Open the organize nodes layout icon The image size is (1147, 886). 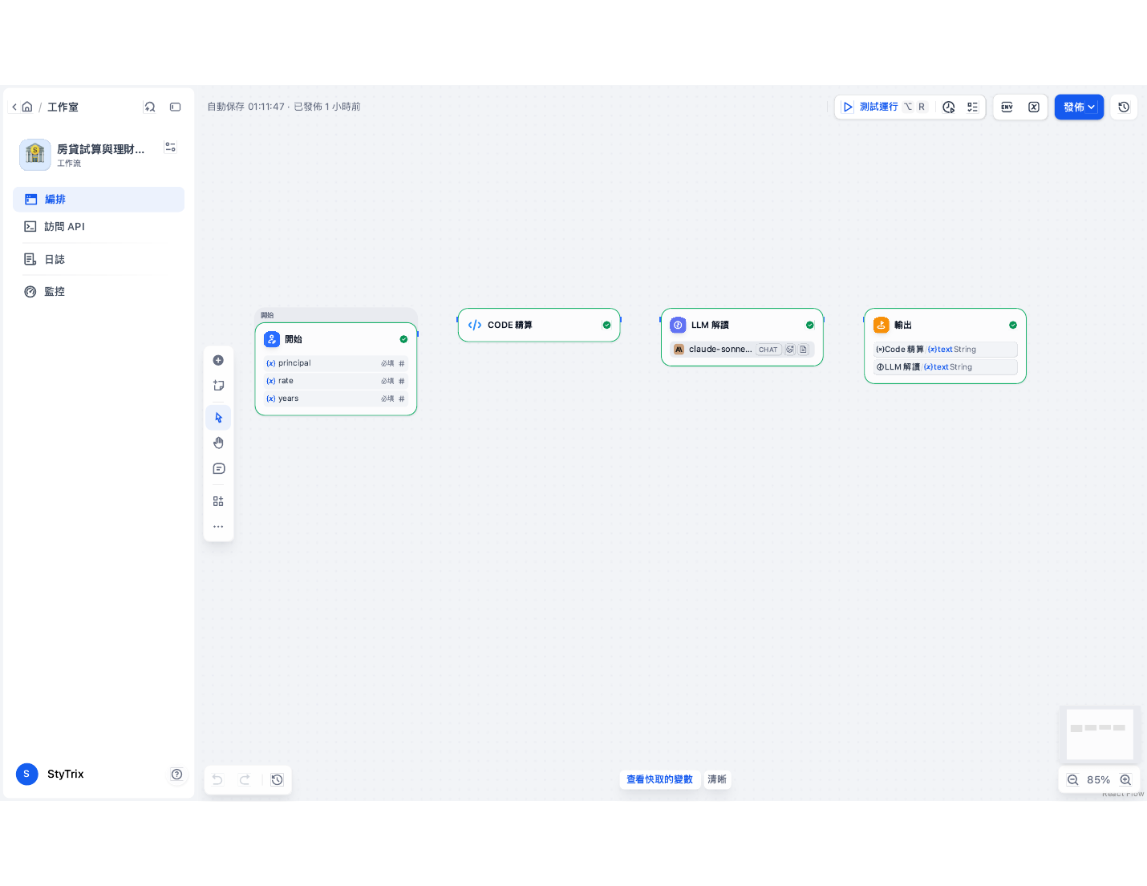point(218,501)
